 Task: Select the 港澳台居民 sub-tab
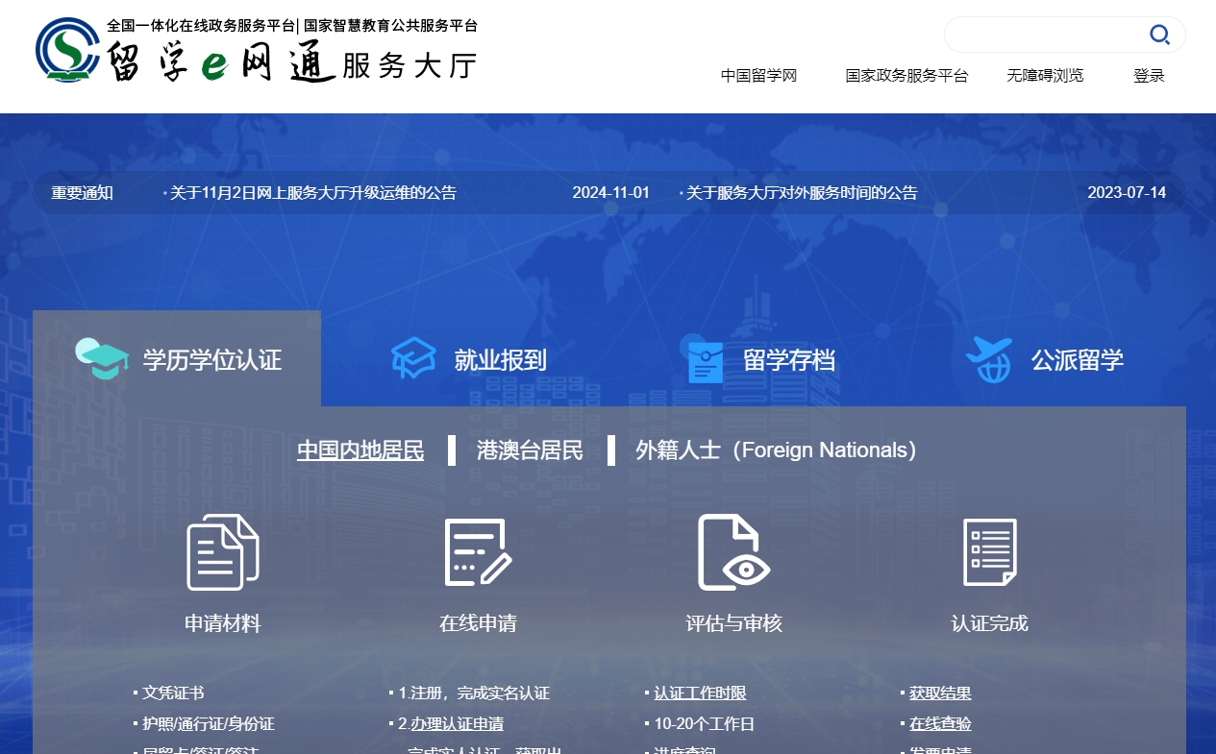point(530,450)
